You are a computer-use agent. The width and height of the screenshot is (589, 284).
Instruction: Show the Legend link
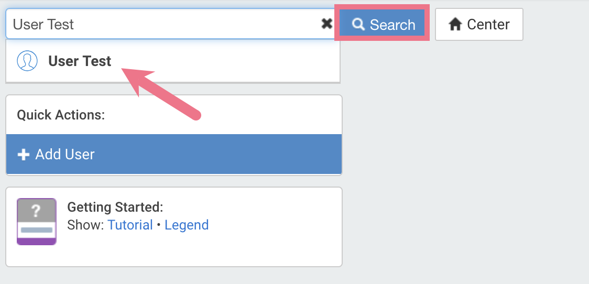(x=187, y=225)
